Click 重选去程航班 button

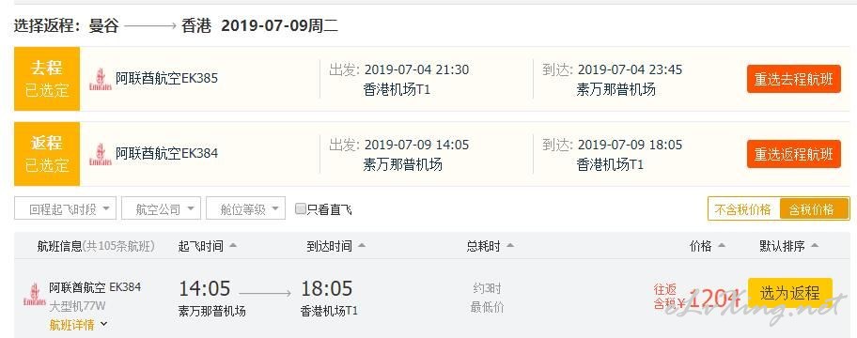(x=794, y=79)
